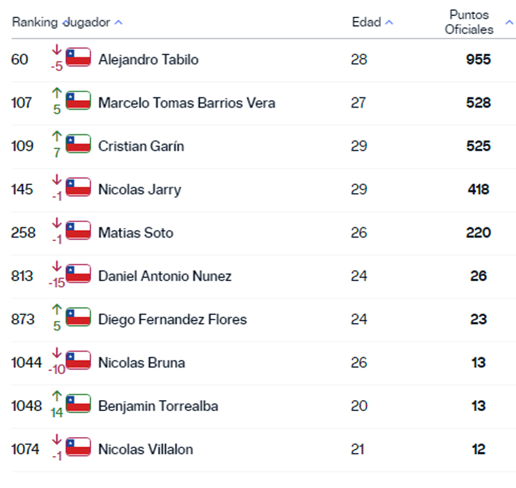Open Nicolas Villalon player link

click(x=145, y=450)
